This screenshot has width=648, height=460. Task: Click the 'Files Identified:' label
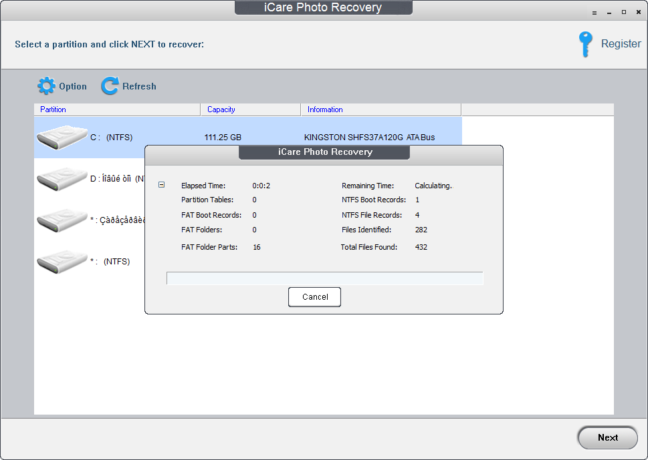(366, 230)
